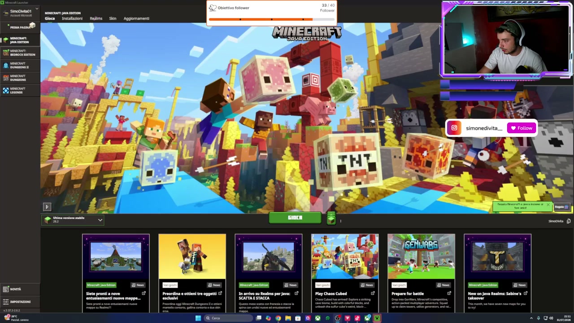Click external link icon on Sabine's takeover card
This screenshot has width=574, height=323.
pos(525,293)
